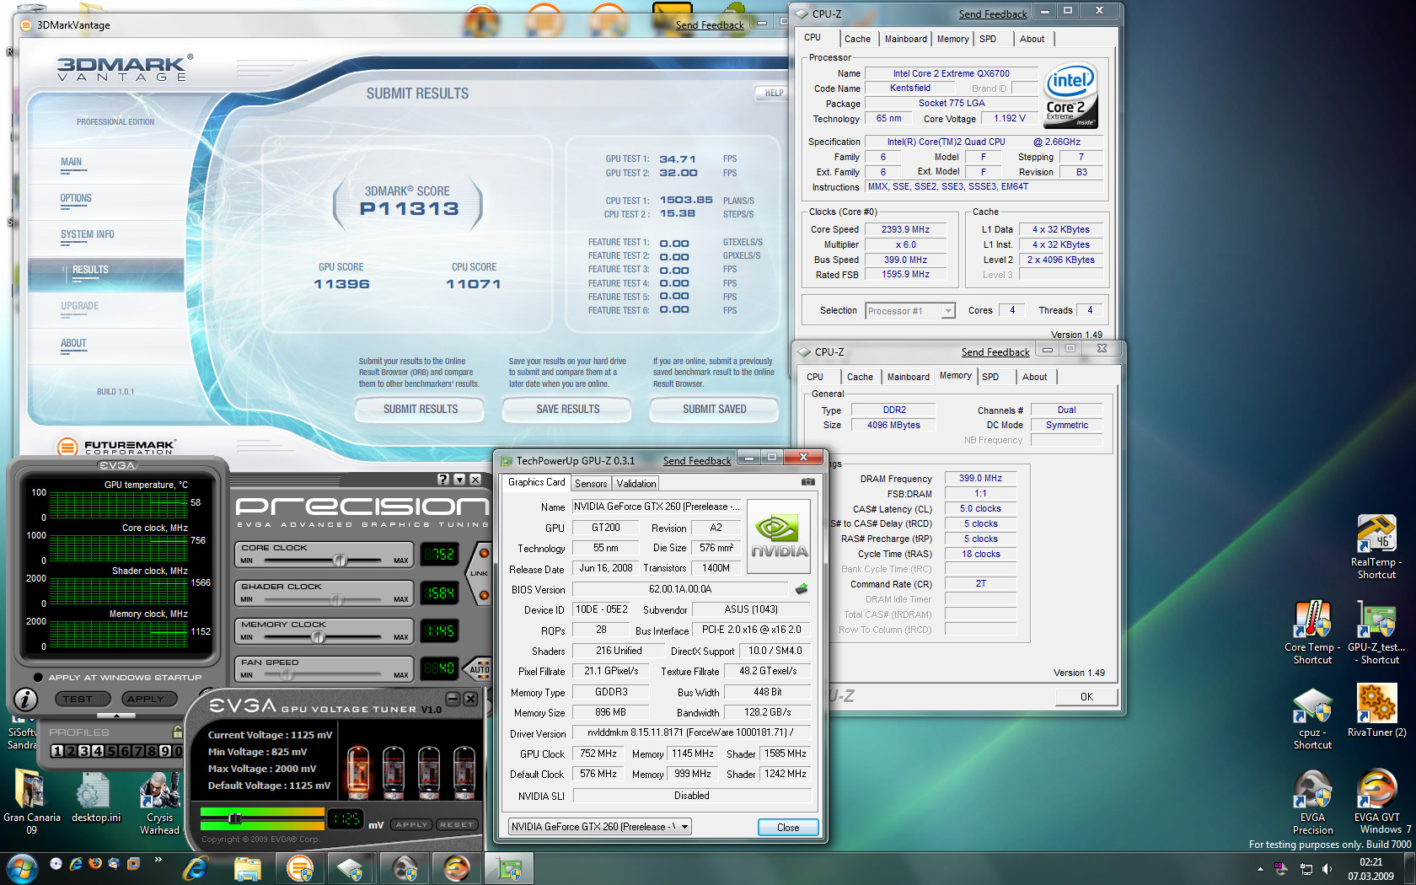This screenshot has width=1416, height=885.
Task: Click the HELP button in 3DMark Vantage
Action: pyautogui.click(x=774, y=93)
